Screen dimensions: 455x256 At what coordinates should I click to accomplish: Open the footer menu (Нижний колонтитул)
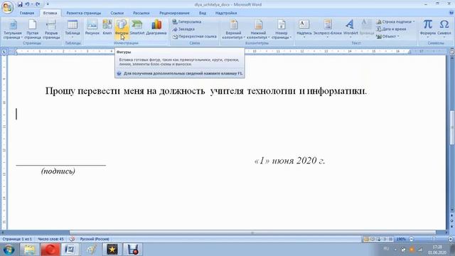point(258,29)
